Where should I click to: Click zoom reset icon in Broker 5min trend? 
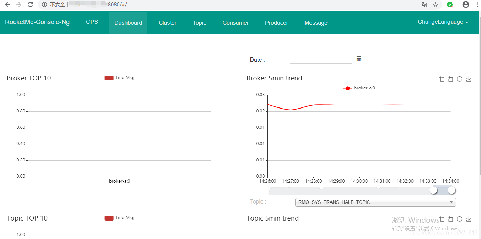450,79
